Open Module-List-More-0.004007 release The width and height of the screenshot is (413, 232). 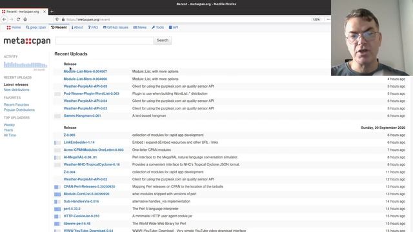tap(85, 72)
